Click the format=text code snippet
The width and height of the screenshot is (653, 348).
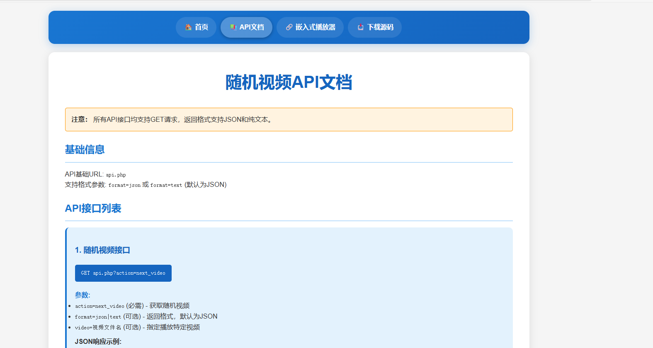pos(166,185)
